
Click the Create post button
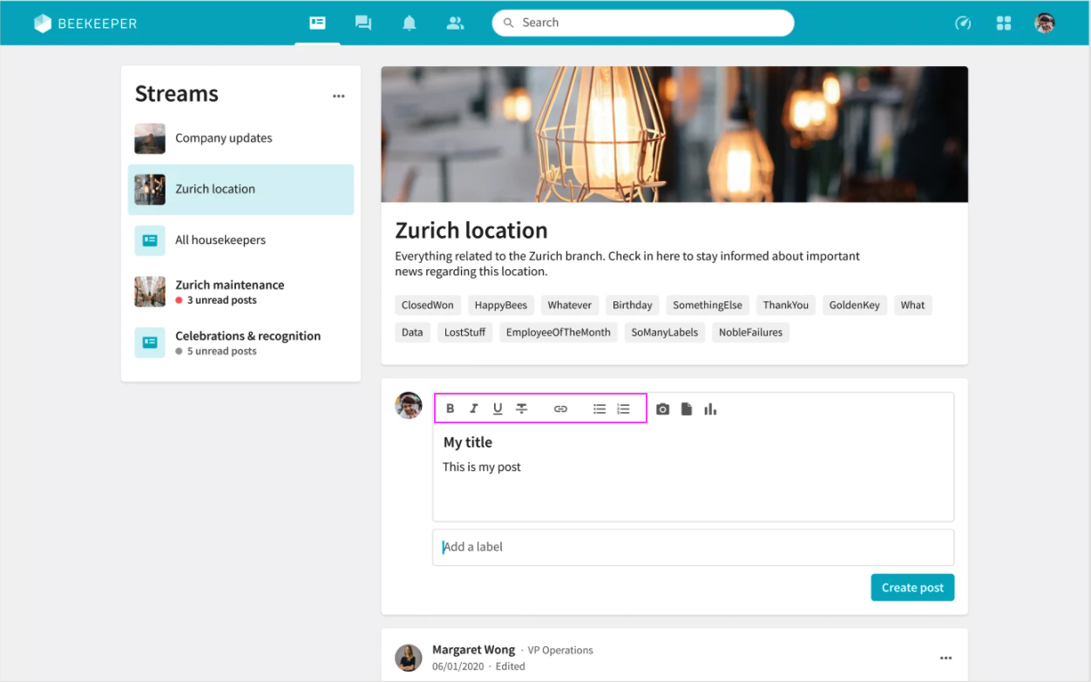912,587
